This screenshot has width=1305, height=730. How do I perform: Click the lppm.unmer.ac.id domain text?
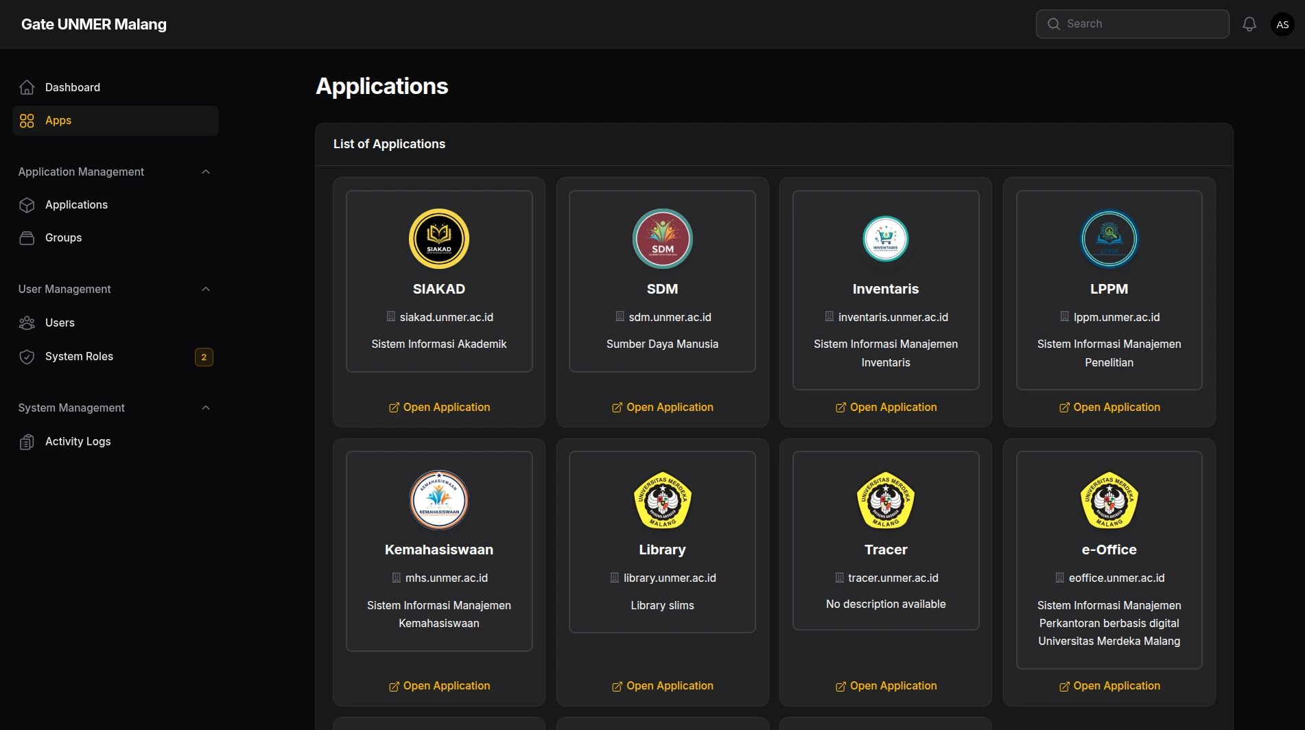(1117, 317)
